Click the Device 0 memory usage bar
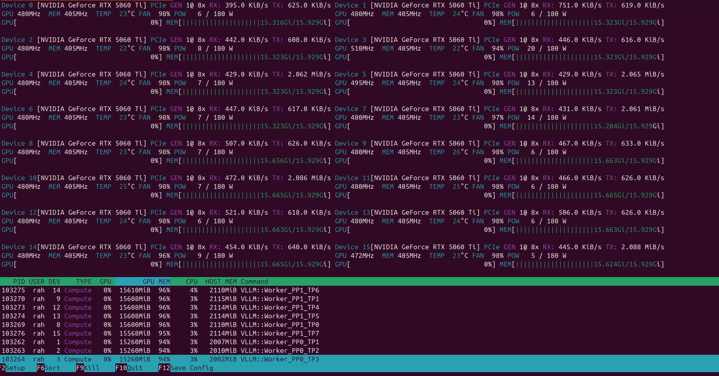 (249, 22)
